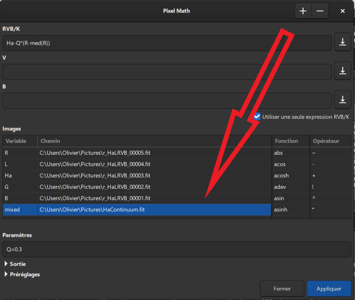355x300 pixels.
Task: Click the minus icon in title bar
Action: [x=320, y=11]
